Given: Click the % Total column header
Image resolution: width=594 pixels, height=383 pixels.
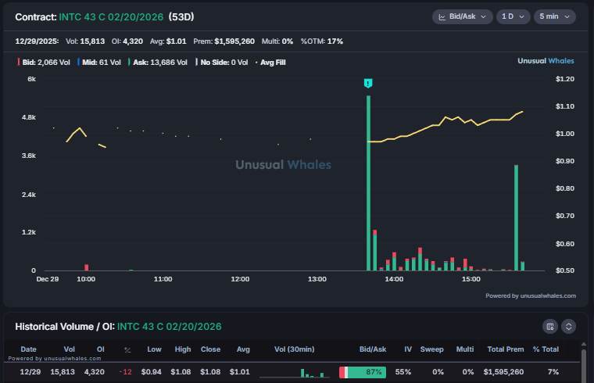Looking at the screenshot, I should click(546, 349).
